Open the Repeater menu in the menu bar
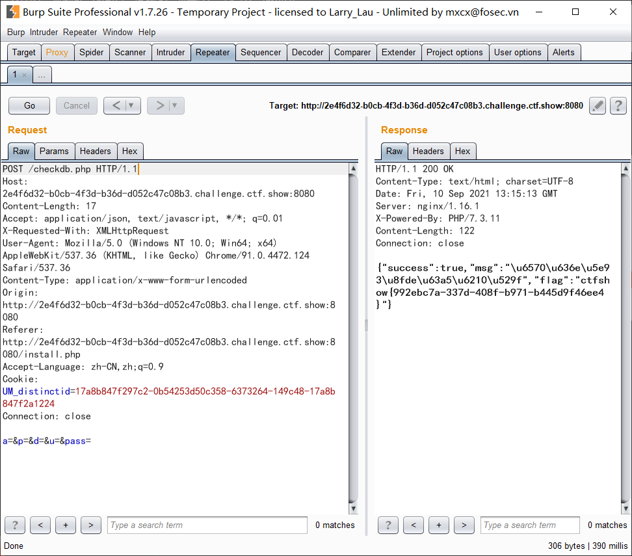632x556 pixels. [x=80, y=33]
